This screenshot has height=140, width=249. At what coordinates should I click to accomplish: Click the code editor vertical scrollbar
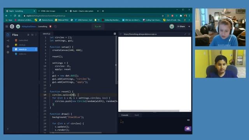pyautogui.click(x=116, y=60)
